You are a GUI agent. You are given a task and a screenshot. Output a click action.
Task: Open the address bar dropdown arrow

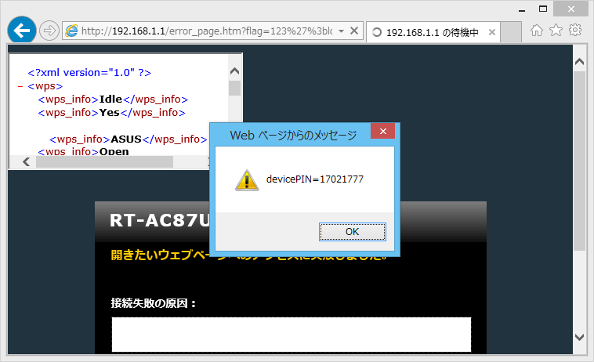(x=342, y=31)
